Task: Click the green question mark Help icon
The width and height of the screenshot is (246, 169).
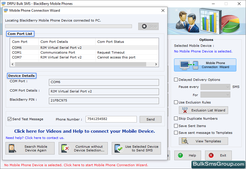Action: click(180, 155)
